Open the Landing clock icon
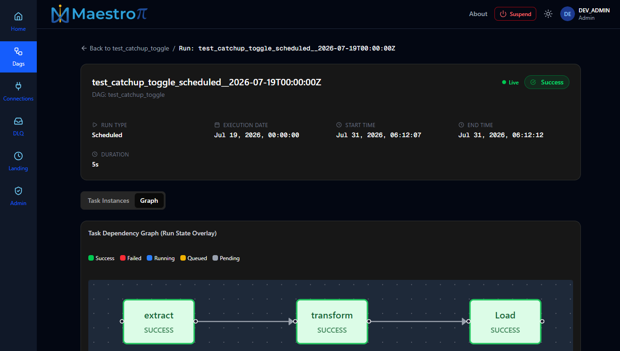Viewport: 620px width, 351px height. point(18,156)
